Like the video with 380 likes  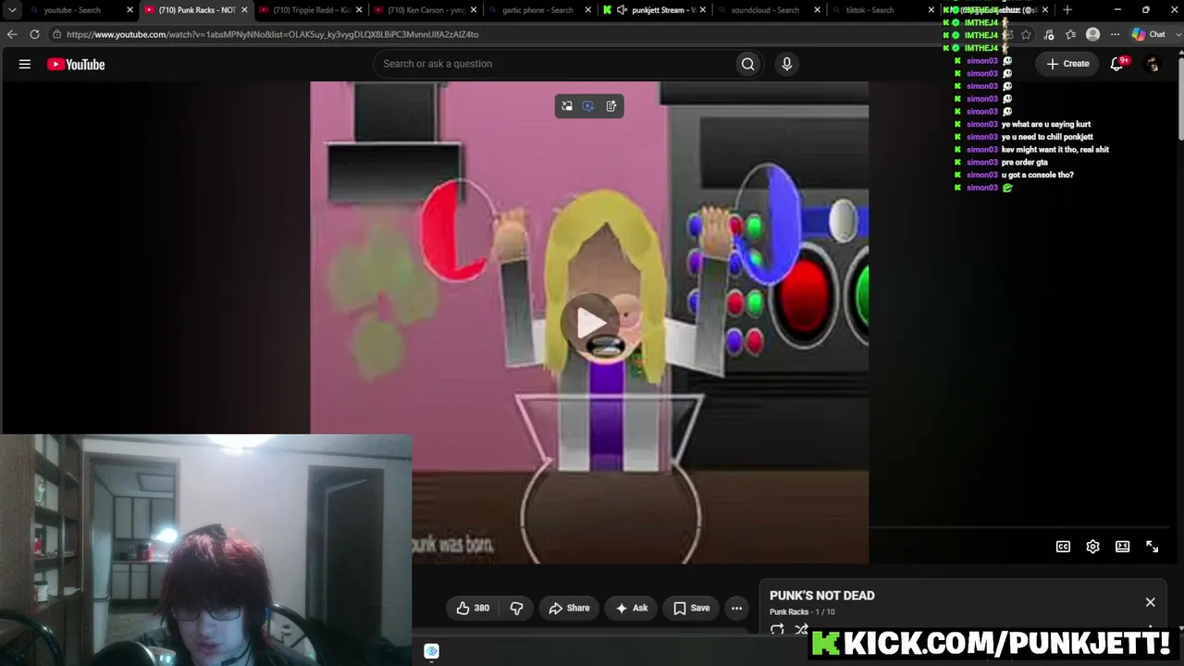tap(473, 608)
